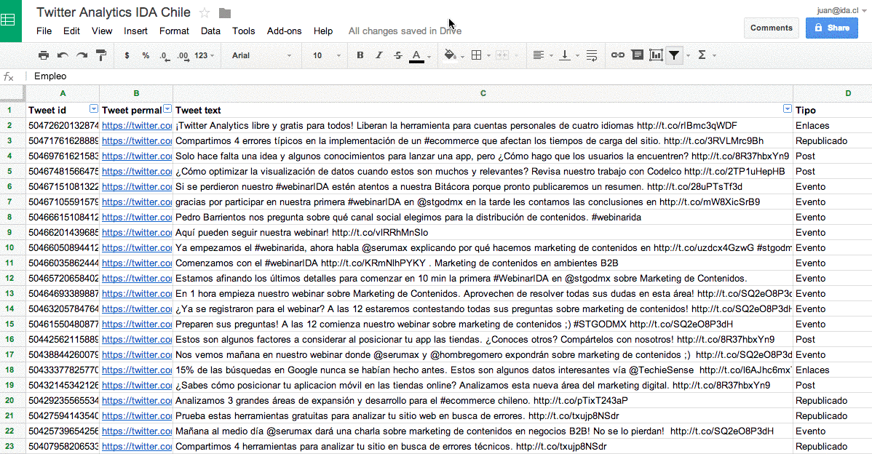Select the Paint format tool

(100, 55)
